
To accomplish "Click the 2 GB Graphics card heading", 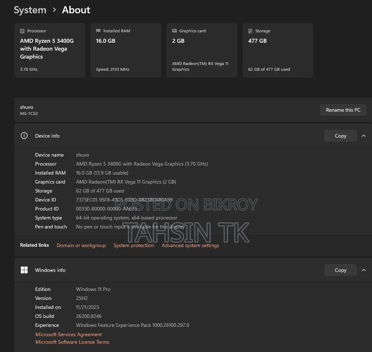I will tap(178, 41).
